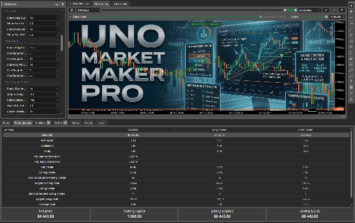Select the cursor pointer tool
Viewport: 355px width, 223px height.
[351, 6]
